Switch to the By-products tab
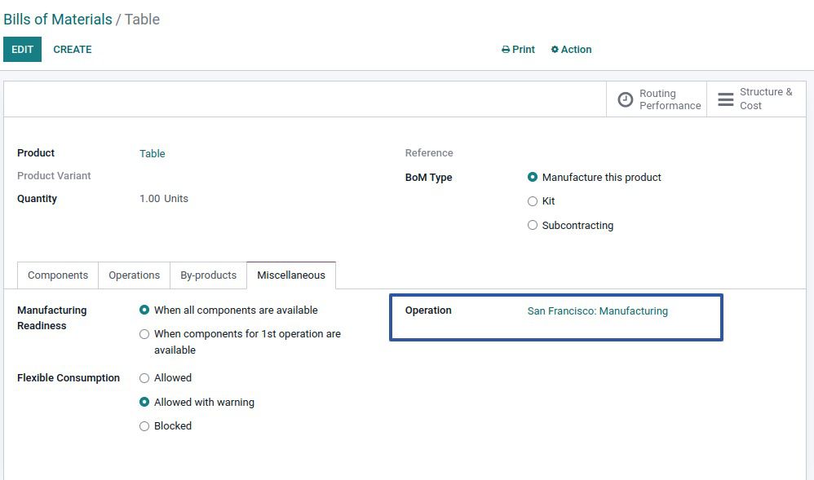 pyautogui.click(x=208, y=275)
